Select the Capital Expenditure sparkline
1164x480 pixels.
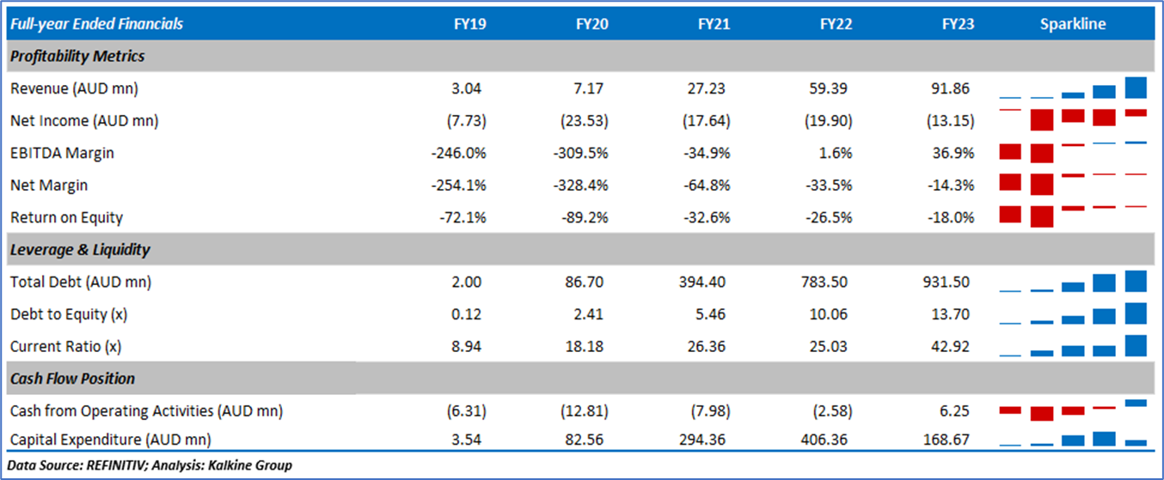(1073, 439)
